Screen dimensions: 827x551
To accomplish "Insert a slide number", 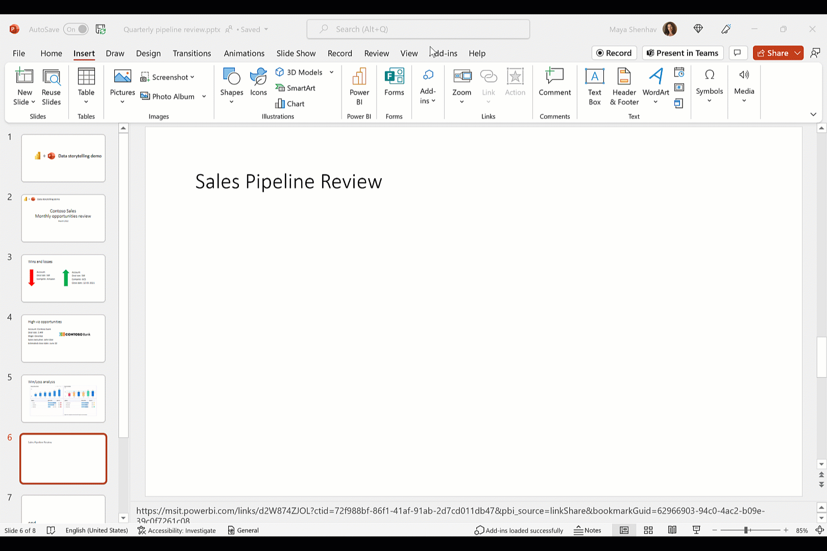I will [678, 87].
